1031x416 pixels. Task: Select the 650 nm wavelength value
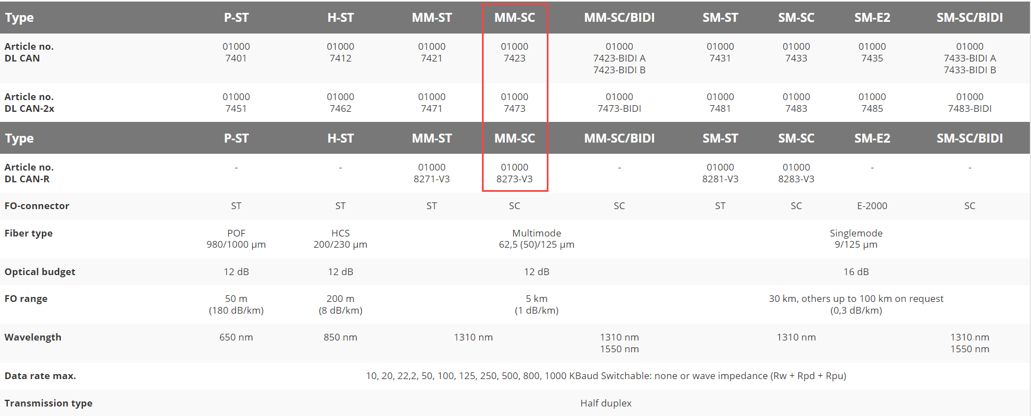click(x=236, y=337)
